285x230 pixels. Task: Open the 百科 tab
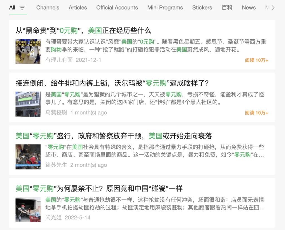click(227, 8)
